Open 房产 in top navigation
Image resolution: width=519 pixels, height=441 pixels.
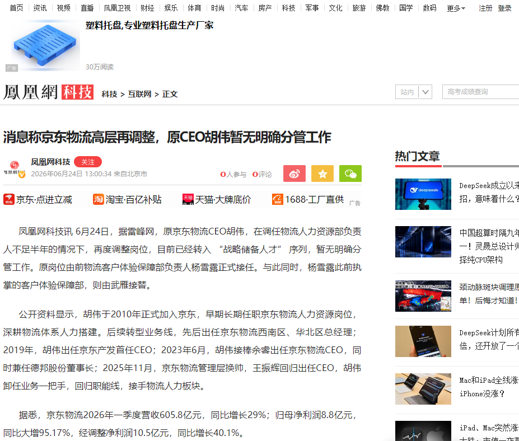tap(265, 8)
